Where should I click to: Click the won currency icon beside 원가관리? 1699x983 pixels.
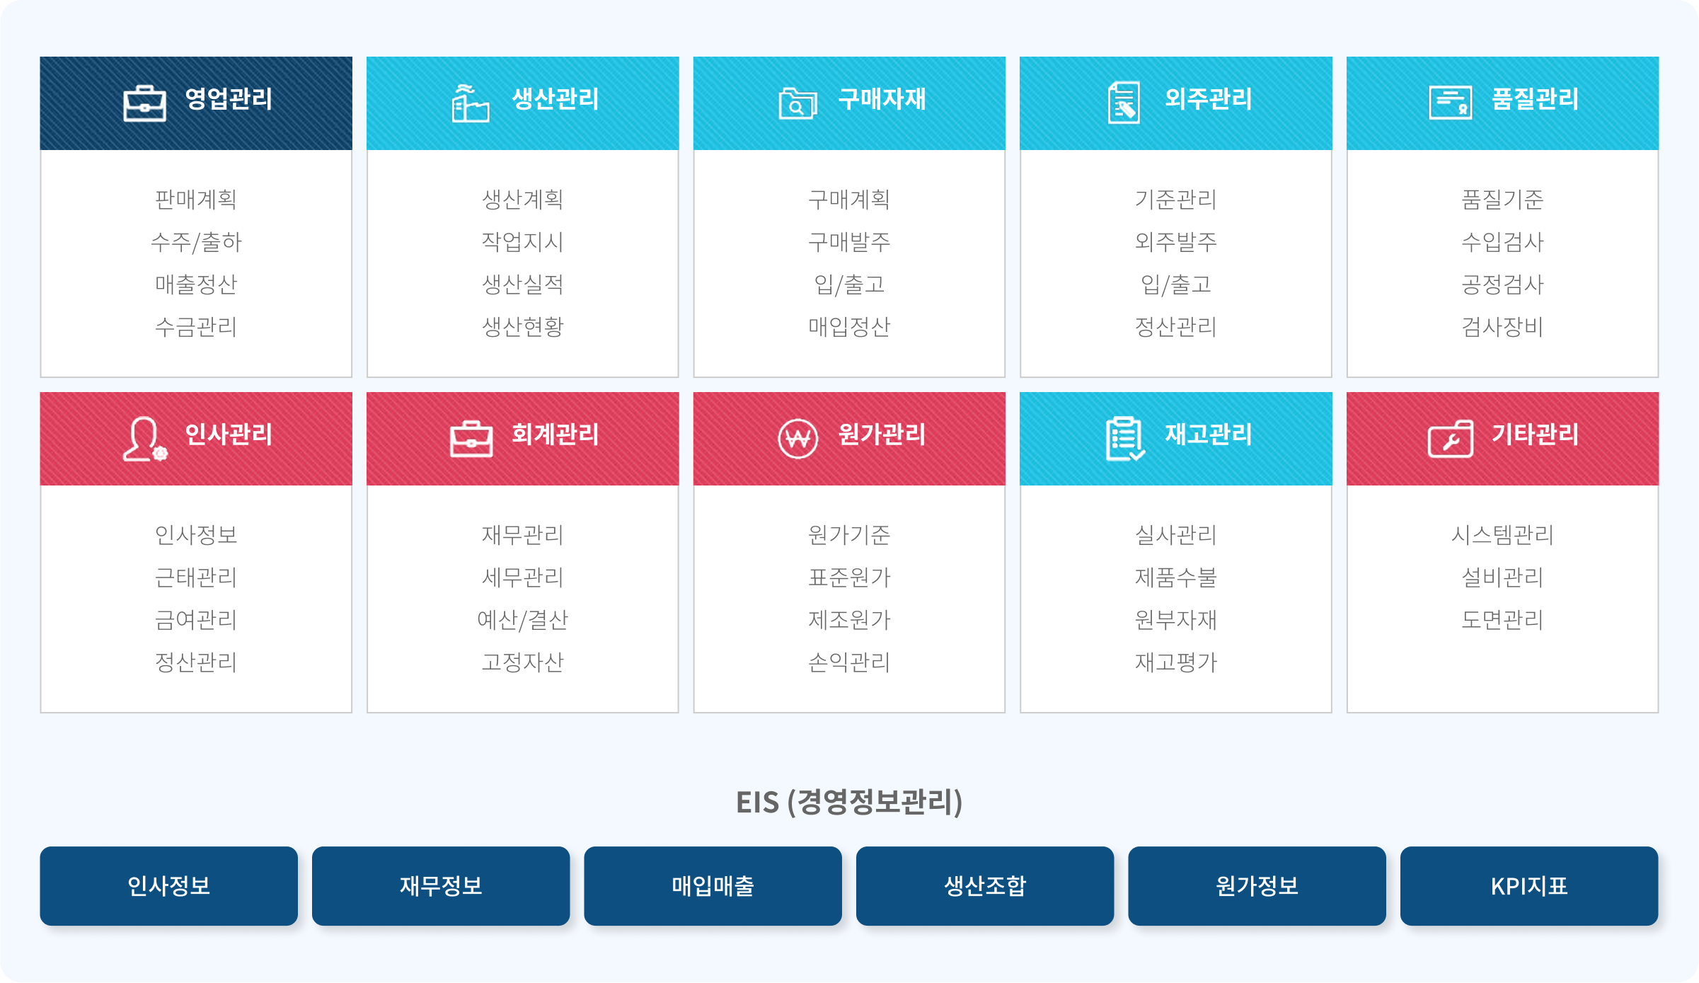point(797,439)
